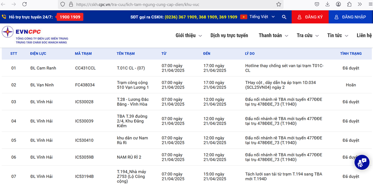Call the 1900 1909 hotline button
This screenshot has width=373, height=186.
70,17
